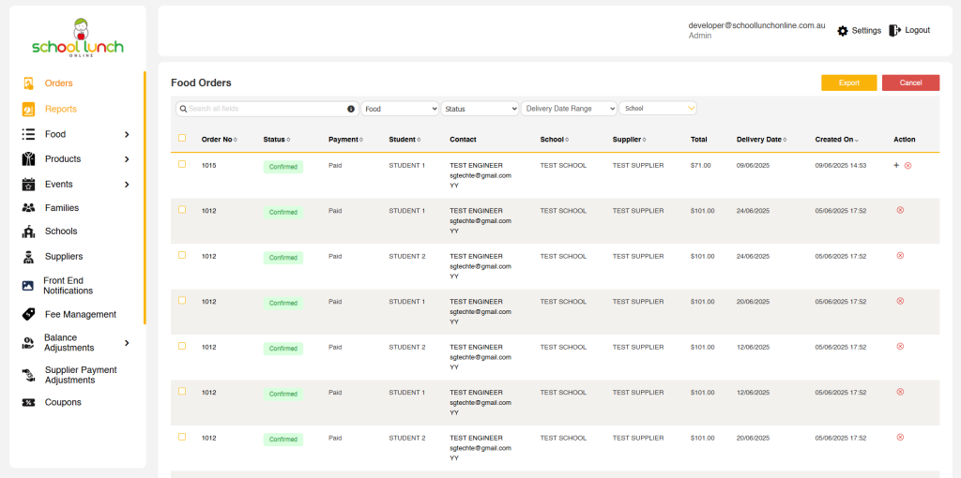Click the Orders sidebar icon

(x=28, y=83)
